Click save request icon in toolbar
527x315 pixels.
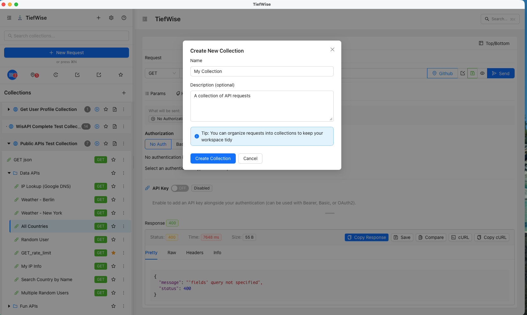(x=472, y=73)
